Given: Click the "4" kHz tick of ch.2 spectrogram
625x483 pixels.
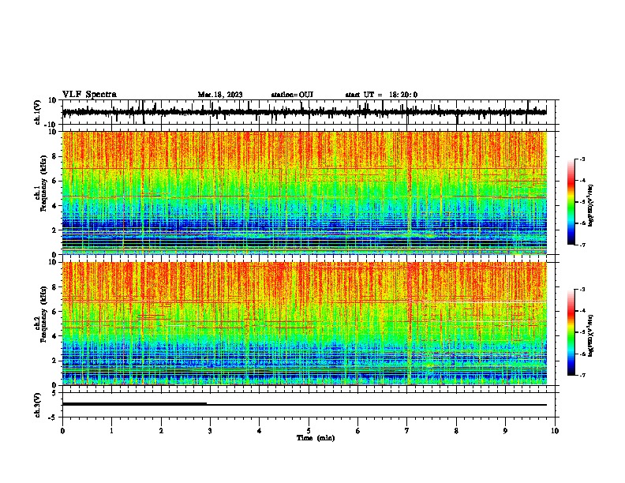Looking at the screenshot, I should (x=54, y=336).
